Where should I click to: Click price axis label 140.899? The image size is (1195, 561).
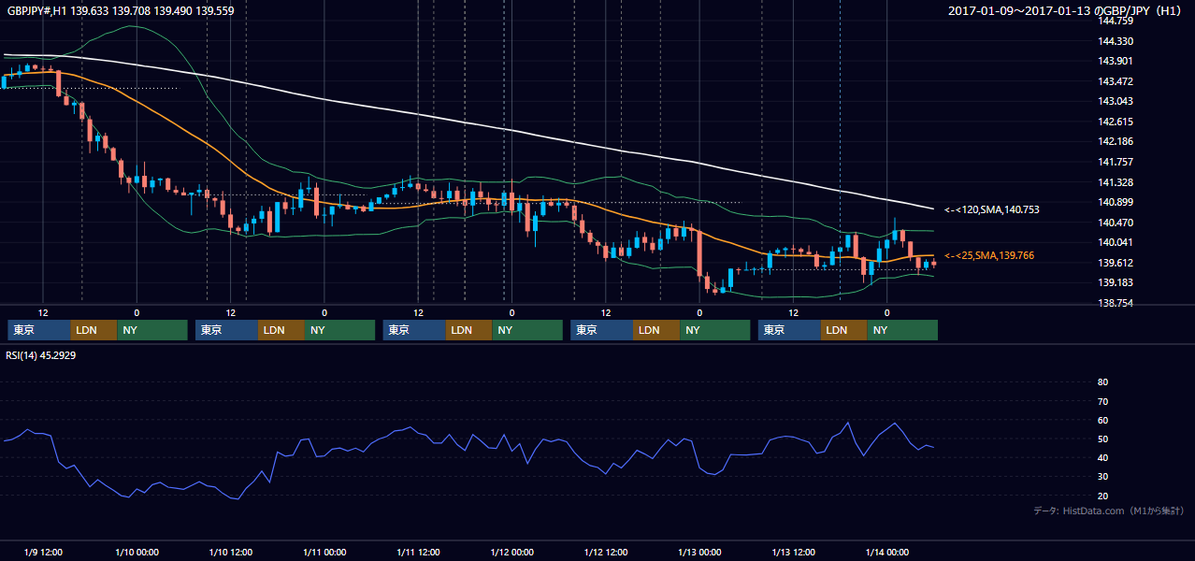click(1116, 202)
